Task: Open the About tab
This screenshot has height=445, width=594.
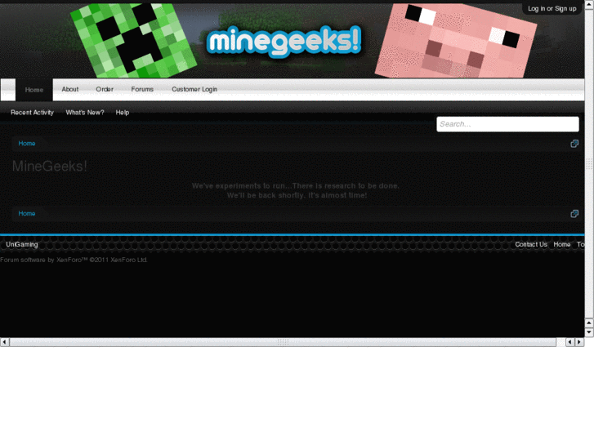Action: coord(70,89)
